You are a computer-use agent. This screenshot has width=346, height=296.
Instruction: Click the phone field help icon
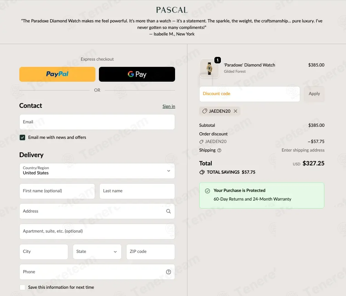coord(169,272)
